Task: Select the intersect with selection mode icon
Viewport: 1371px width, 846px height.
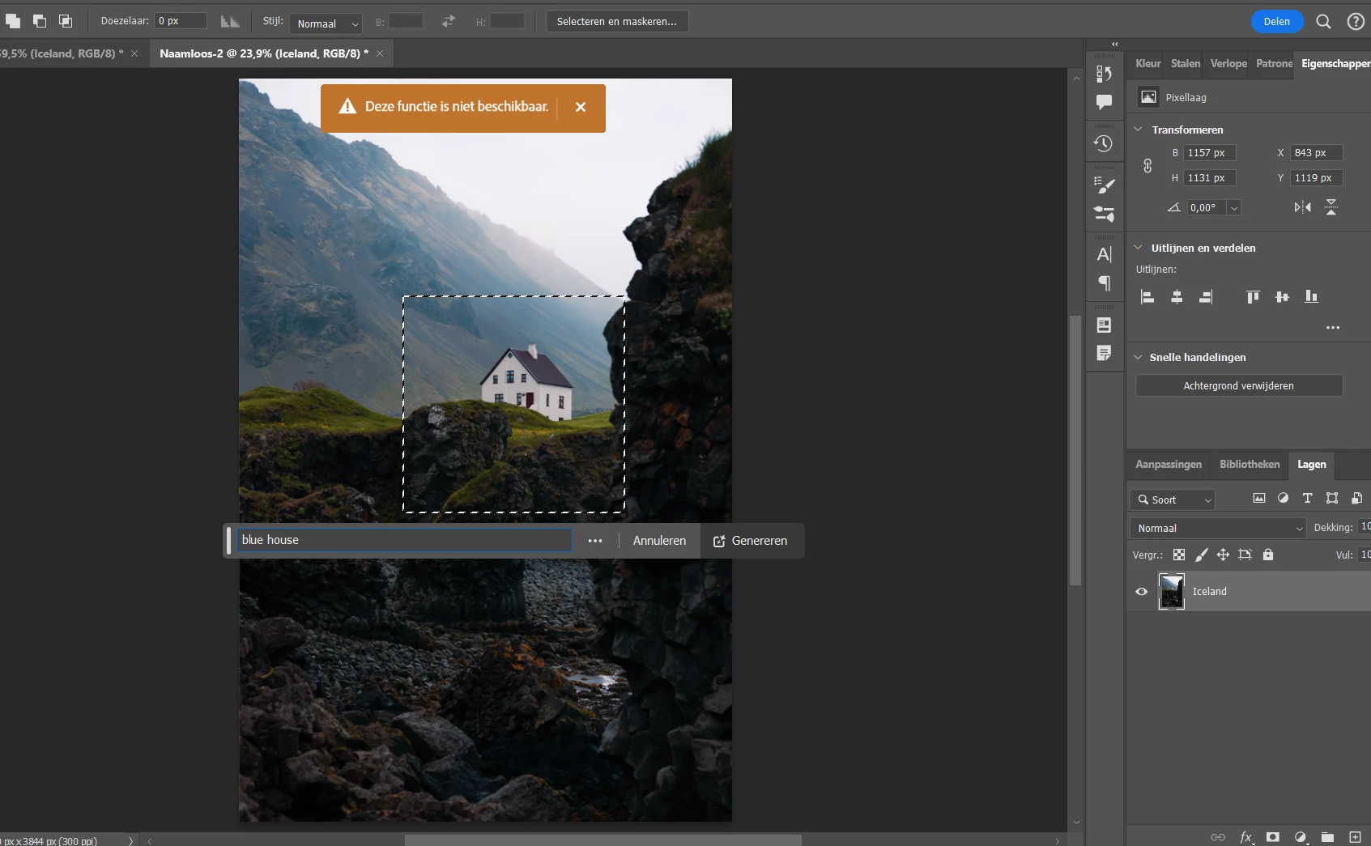Action: (66, 21)
